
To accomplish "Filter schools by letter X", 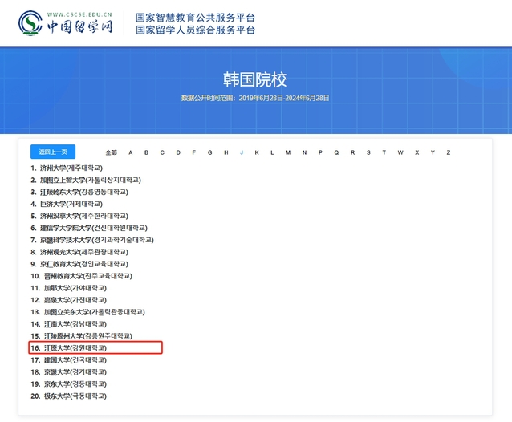I will 417,152.
